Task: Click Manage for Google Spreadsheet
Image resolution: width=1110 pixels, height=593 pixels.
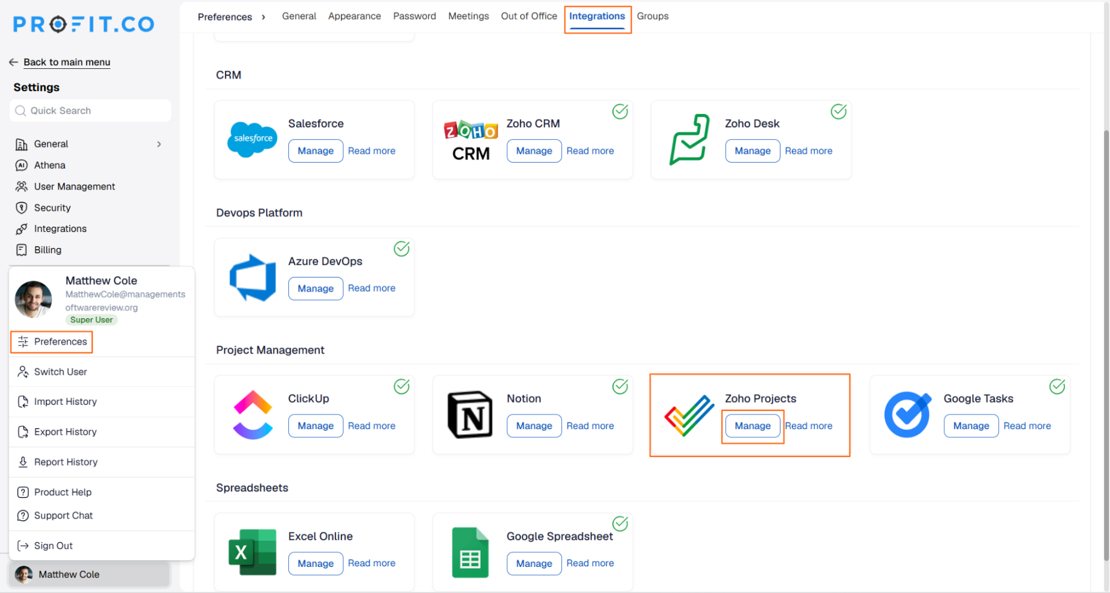Action: coord(534,564)
